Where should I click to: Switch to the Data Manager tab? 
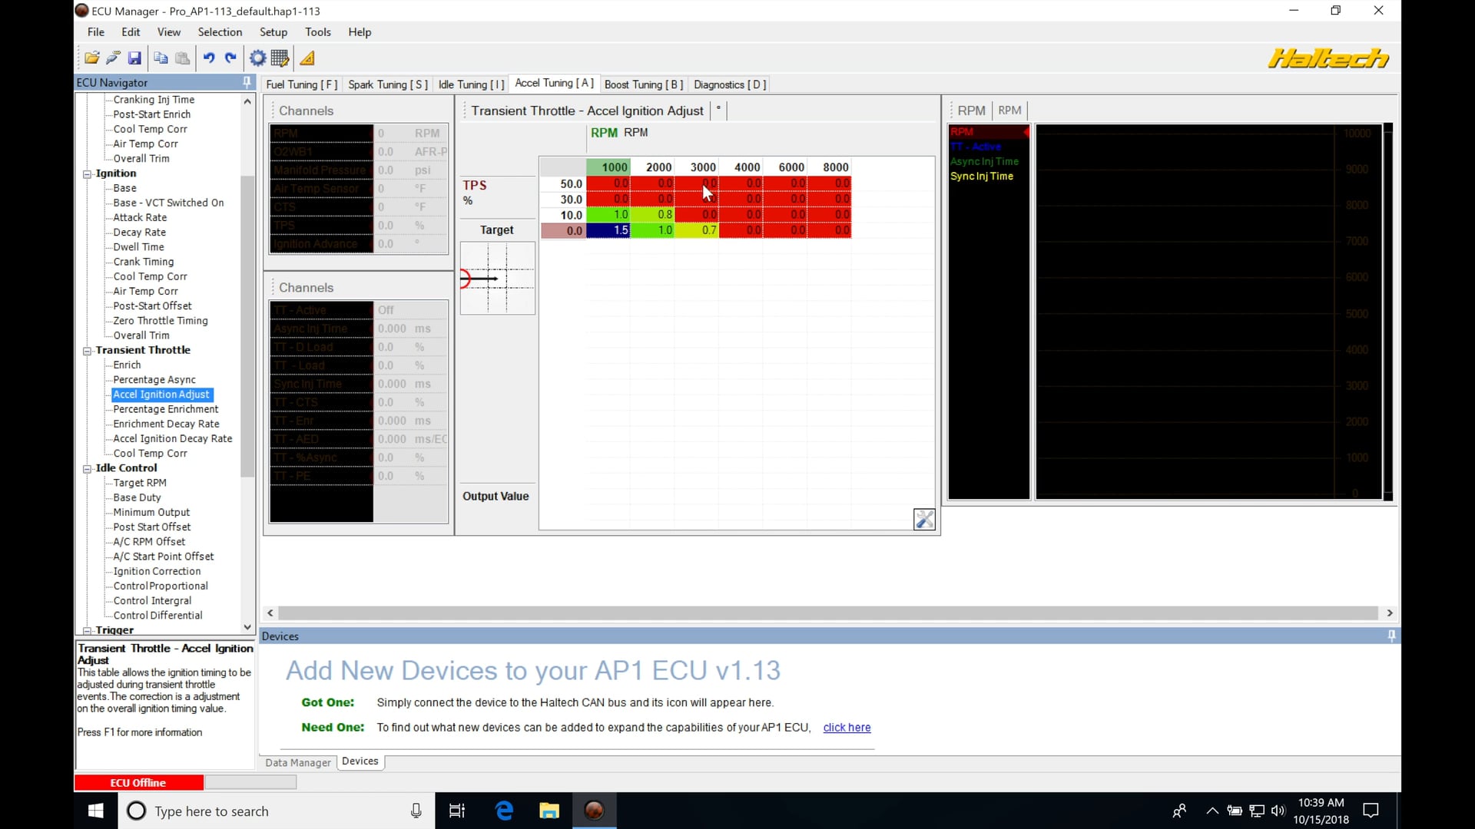[x=297, y=762]
